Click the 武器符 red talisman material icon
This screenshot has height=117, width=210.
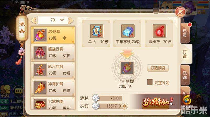[x=159, y=31]
